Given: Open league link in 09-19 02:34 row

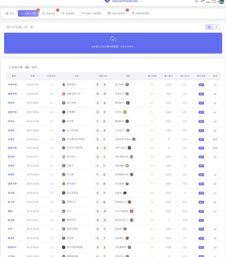Looking at the screenshot, I should pos(11,193).
